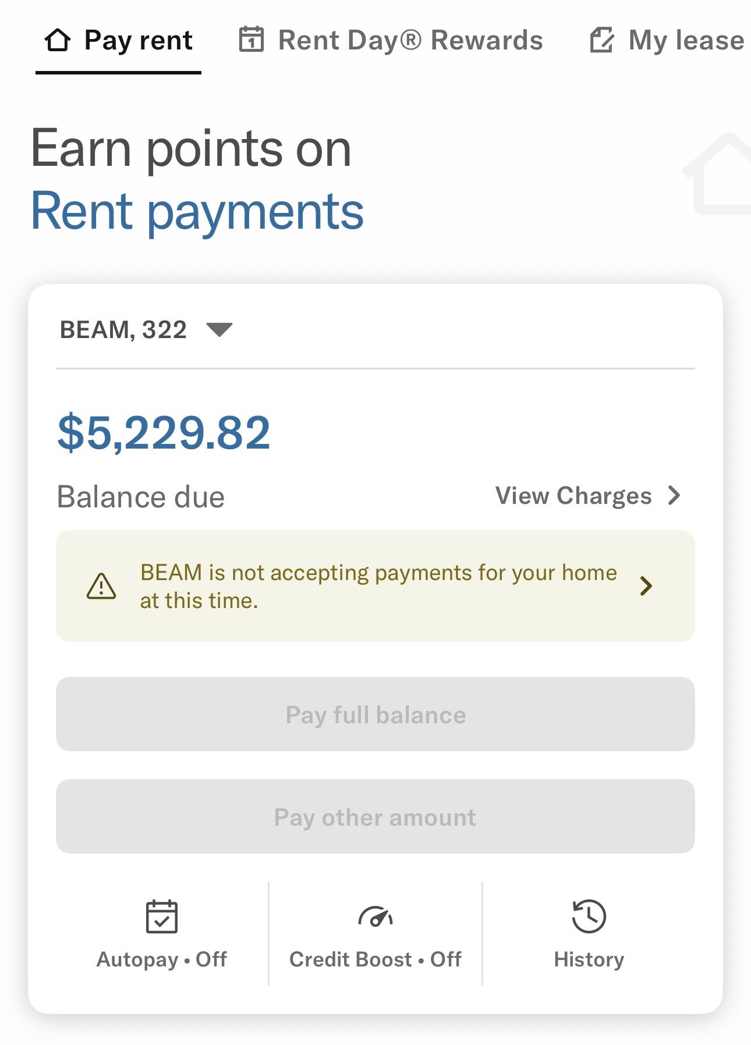The image size is (751, 1045).
Task: Click the Pay other amount button
Action: [375, 816]
